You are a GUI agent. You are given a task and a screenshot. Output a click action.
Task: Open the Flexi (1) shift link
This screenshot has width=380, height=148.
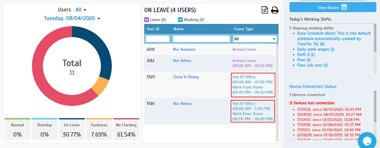pyautogui.click(x=304, y=60)
